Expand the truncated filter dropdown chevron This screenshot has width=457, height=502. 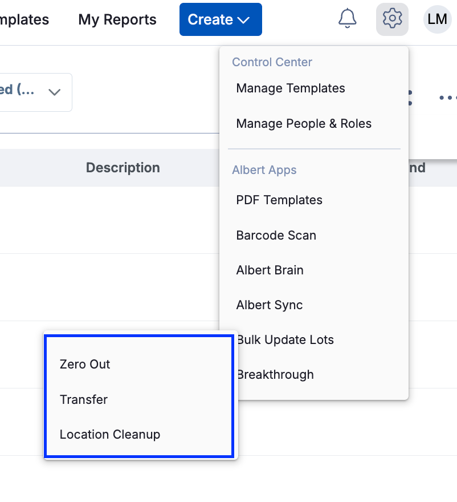tap(55, 92)
